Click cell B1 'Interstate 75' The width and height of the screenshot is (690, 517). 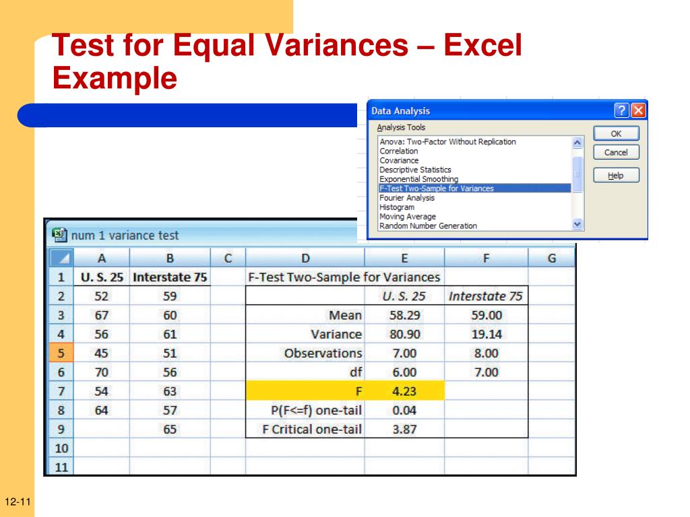coord(170,277)
